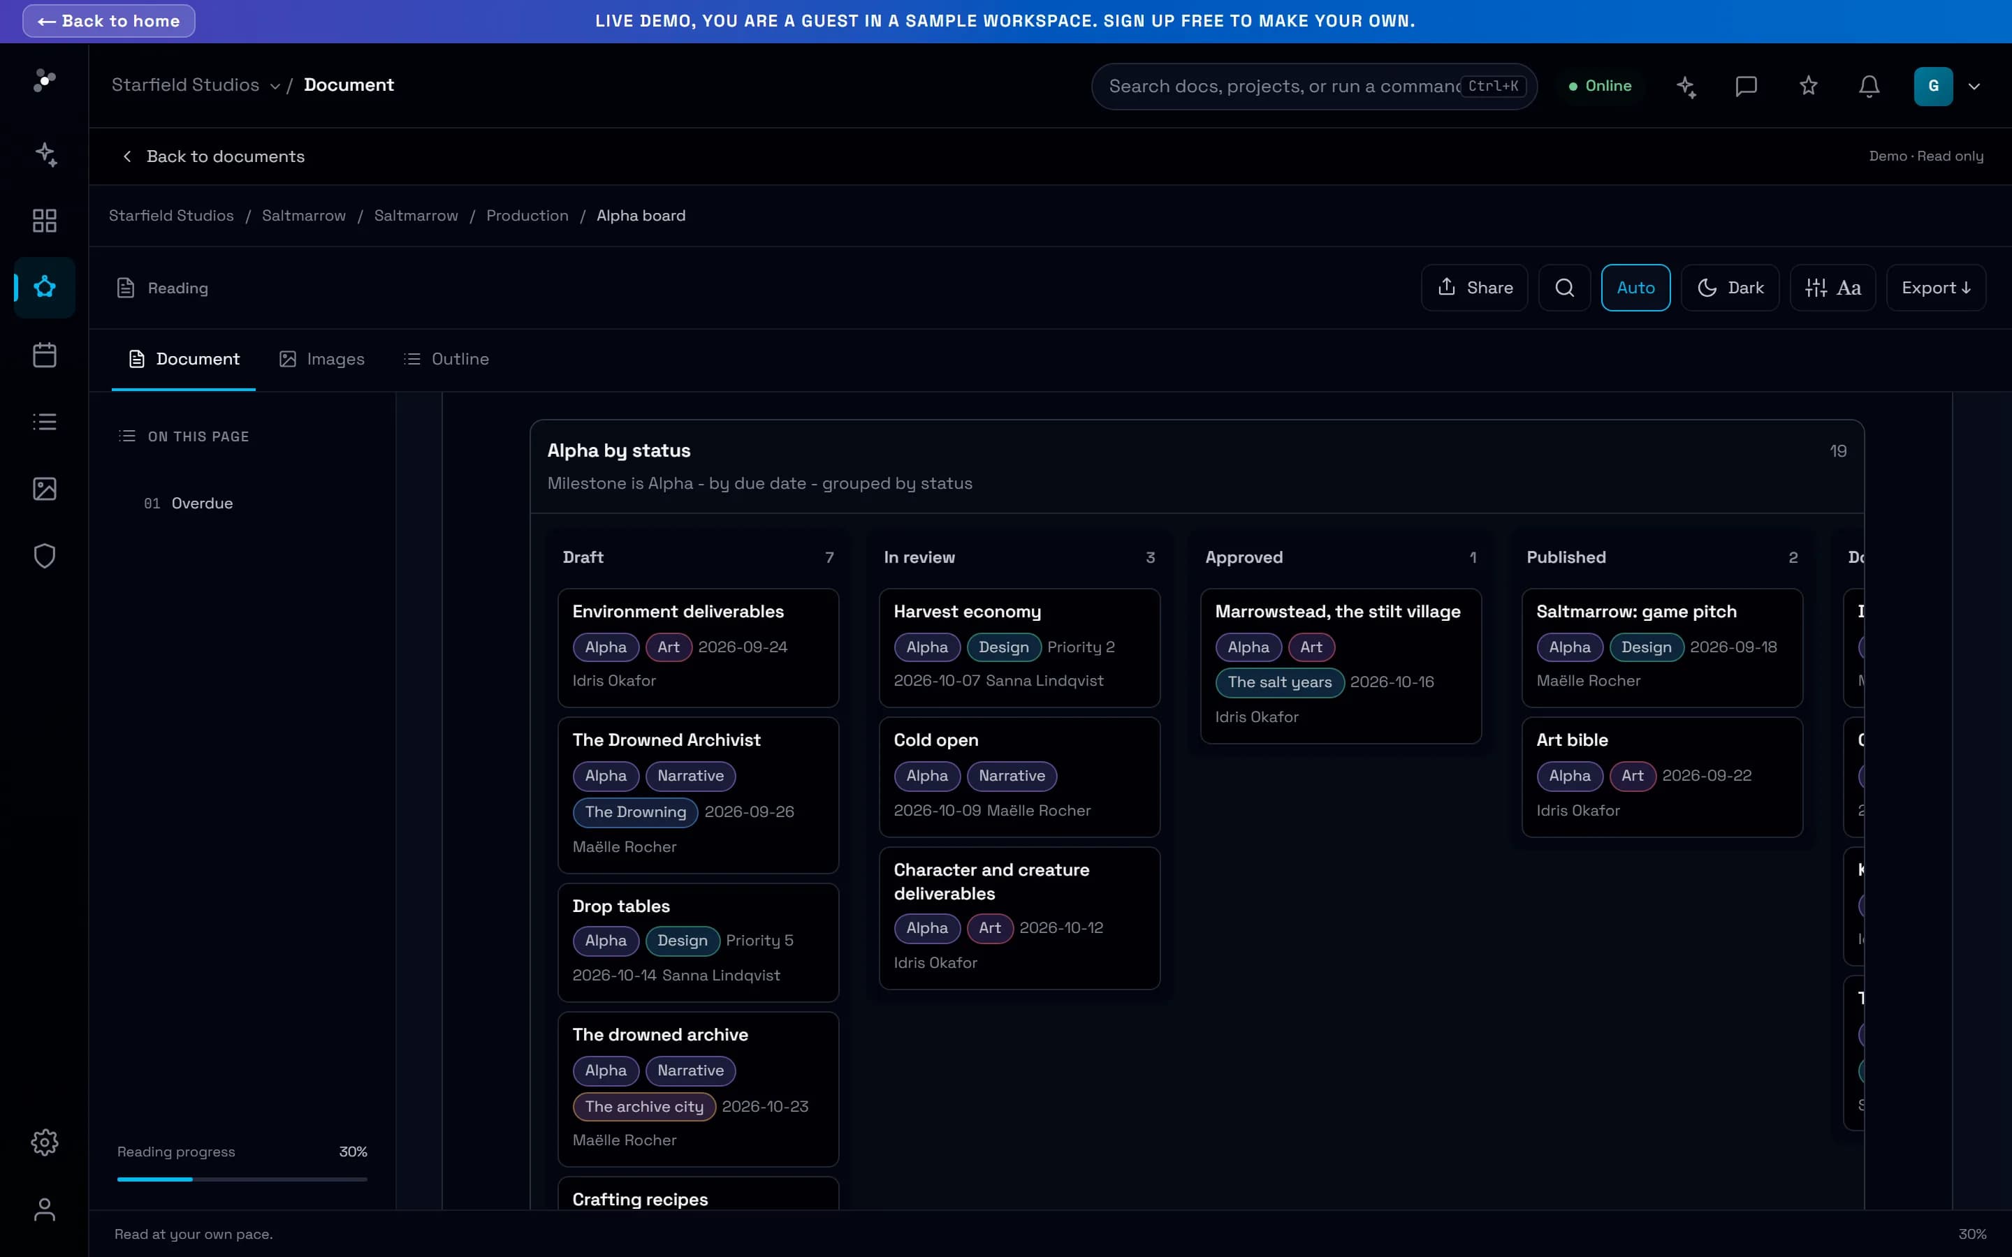Click the app logo in the sidebar
Screen dimensions: 2012x1257
point(44,80)
